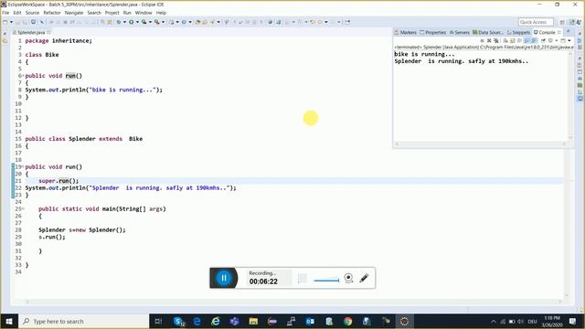Toggle Console Scroll Lock icon
The image size is (585, 329).
click(512, 40)
